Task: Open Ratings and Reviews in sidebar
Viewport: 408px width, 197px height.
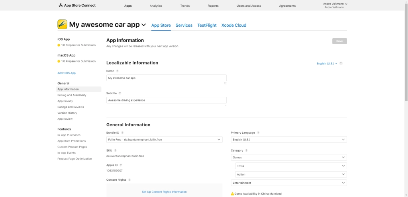Action: point(71,107)
